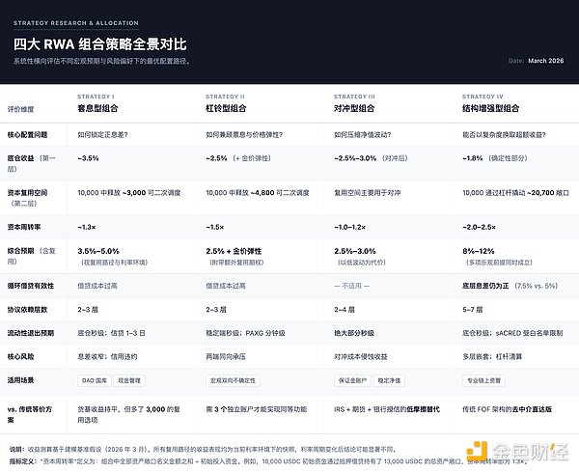Click the '多层嵌套; 杠杆清算' cell

coord(492,357)
